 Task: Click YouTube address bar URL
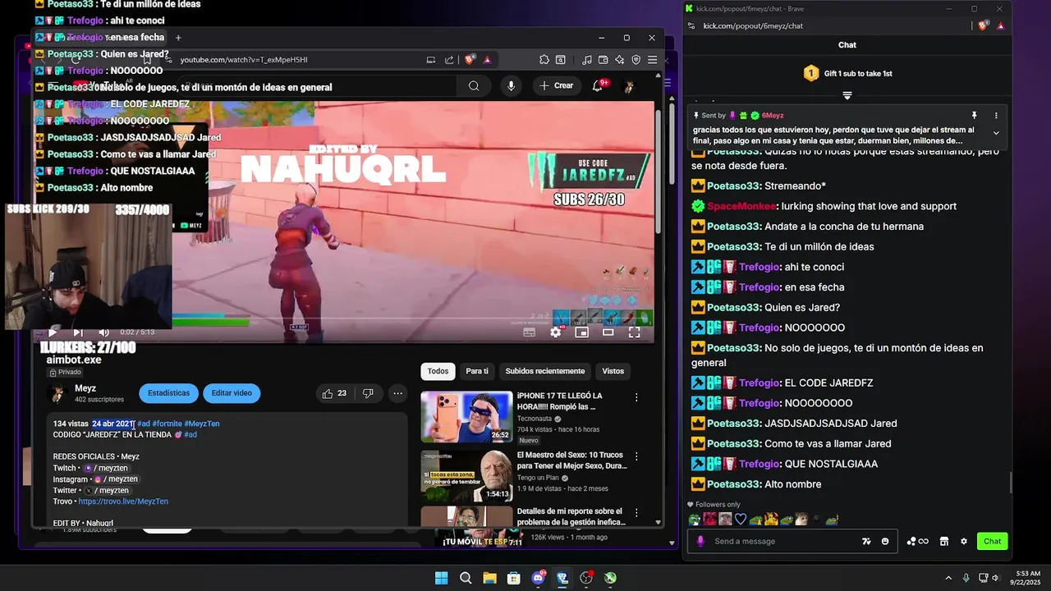tap(244, 60)
